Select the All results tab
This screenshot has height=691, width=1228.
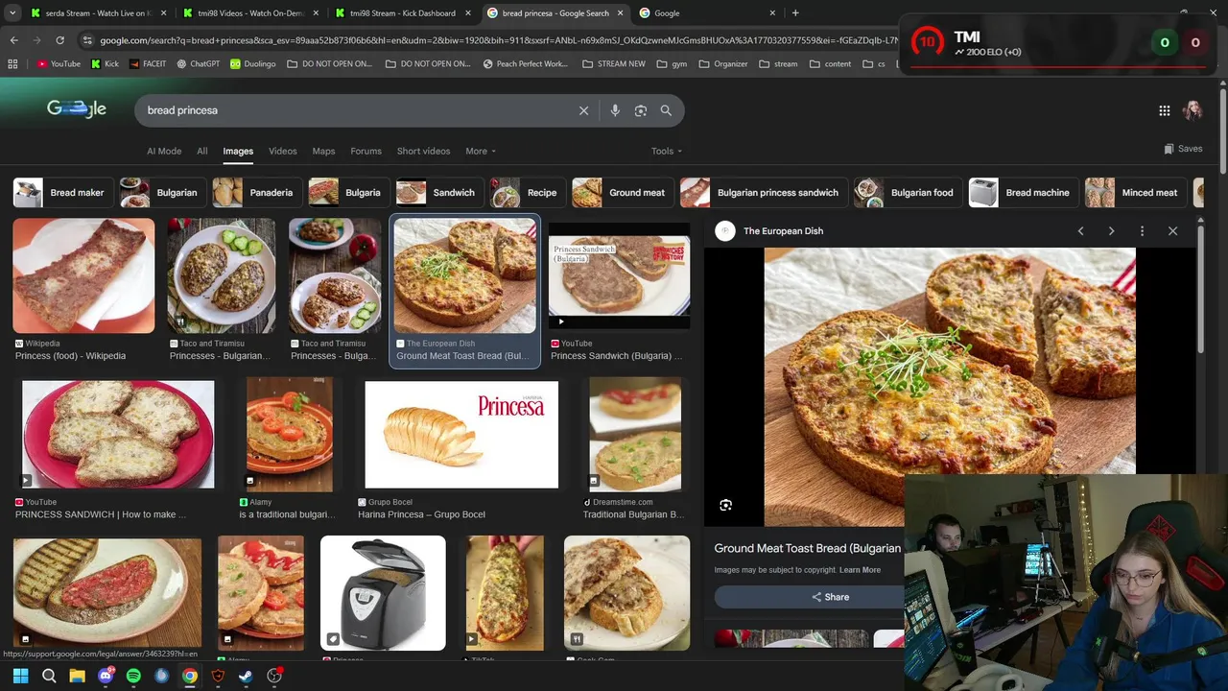click(x=202, y=151)
